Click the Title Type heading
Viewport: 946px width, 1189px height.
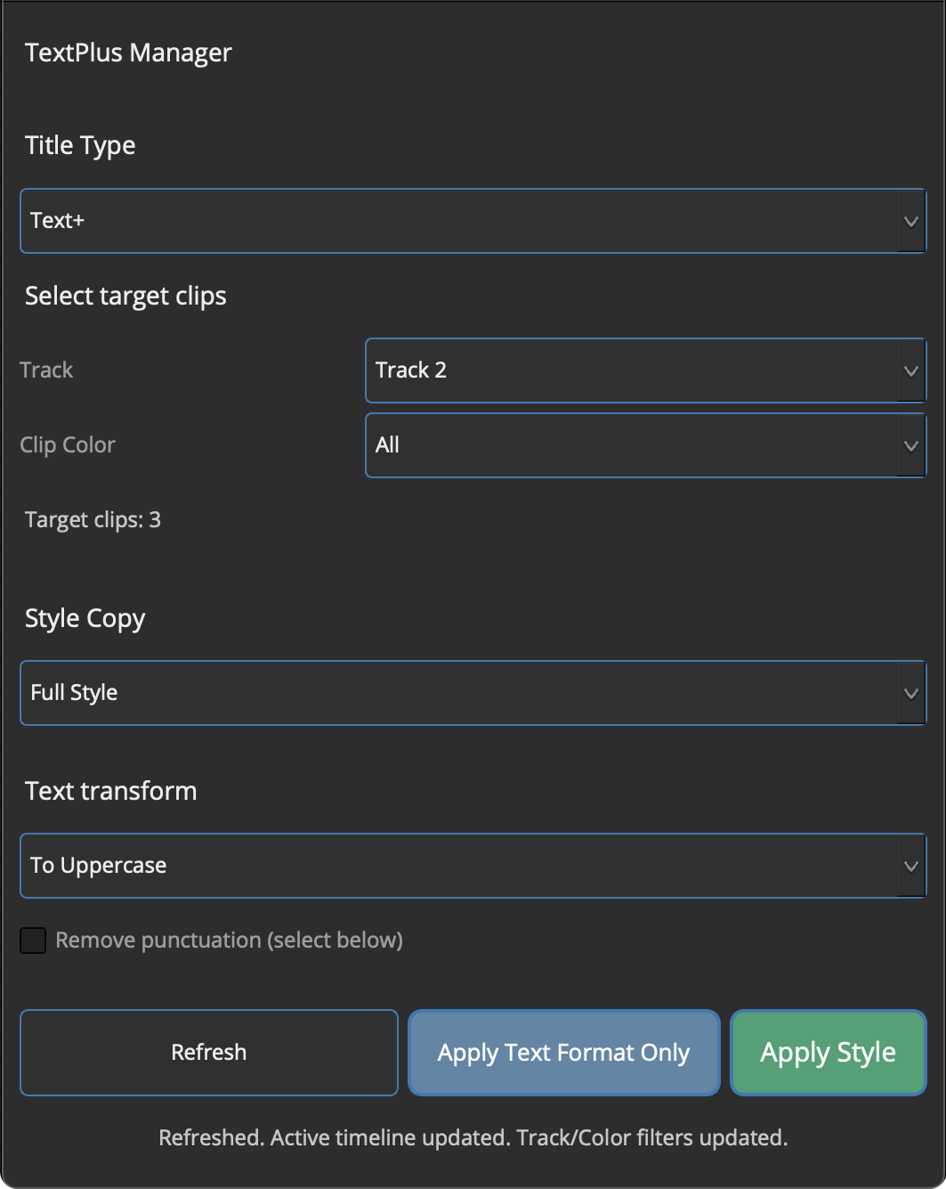(x=80, y=145)
